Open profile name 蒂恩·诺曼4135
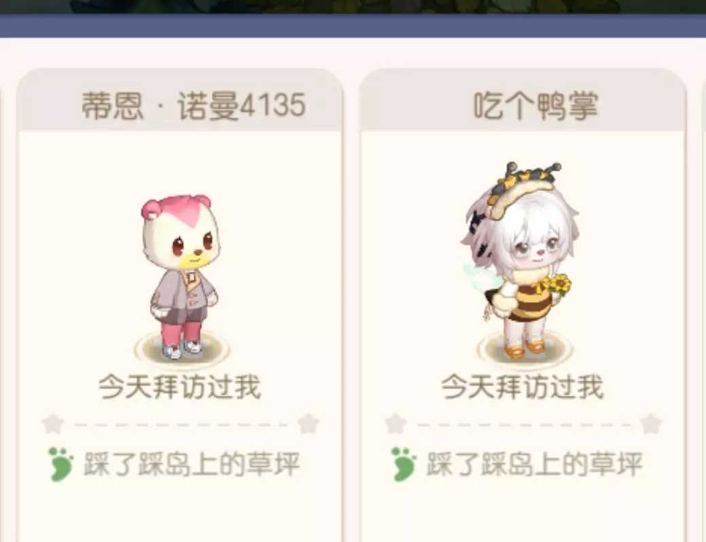The height and width of the screenshot is (542, 706). 194,106
